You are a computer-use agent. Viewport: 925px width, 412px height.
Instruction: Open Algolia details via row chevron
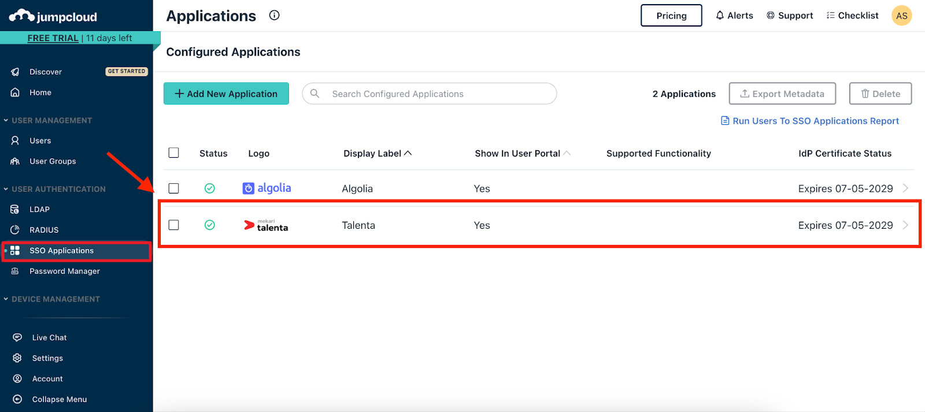coord(905,188)
